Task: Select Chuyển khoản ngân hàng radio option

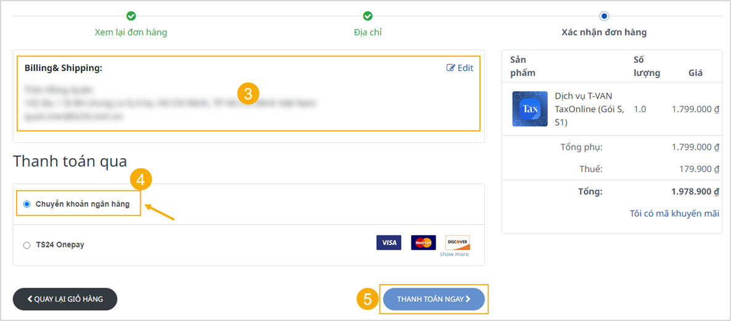Action: [27, 204]
